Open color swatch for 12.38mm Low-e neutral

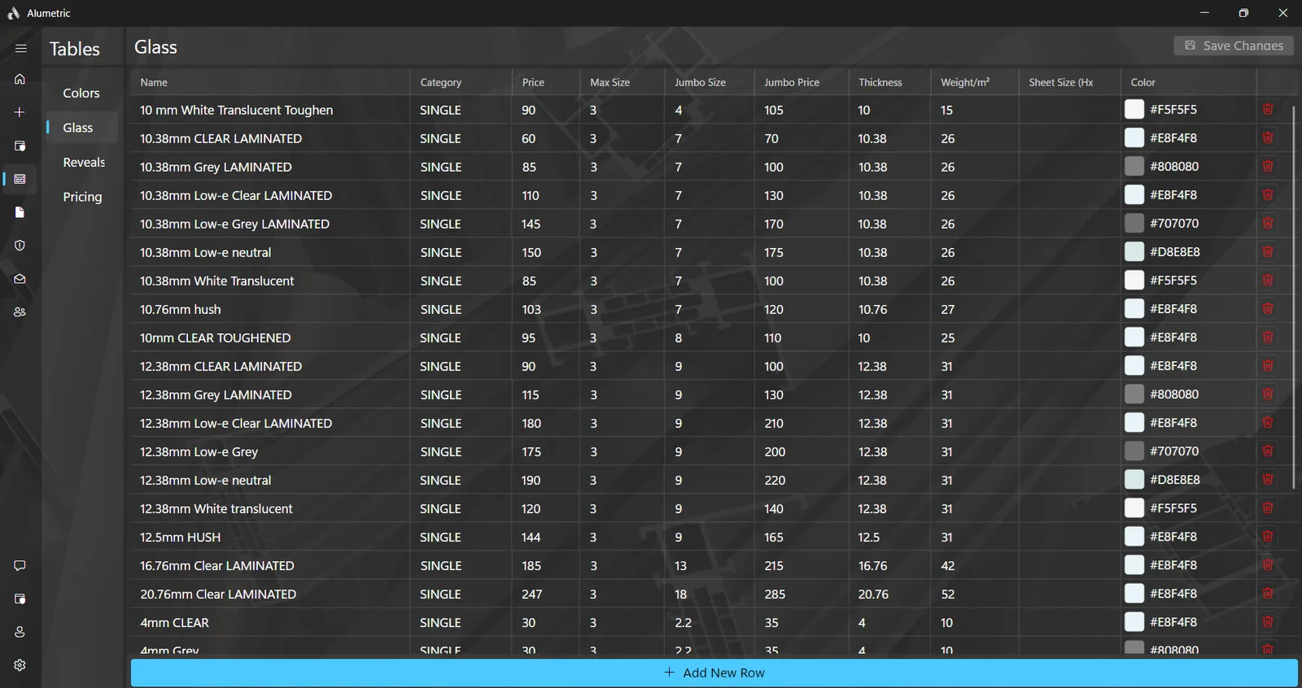pos(1134,479)
